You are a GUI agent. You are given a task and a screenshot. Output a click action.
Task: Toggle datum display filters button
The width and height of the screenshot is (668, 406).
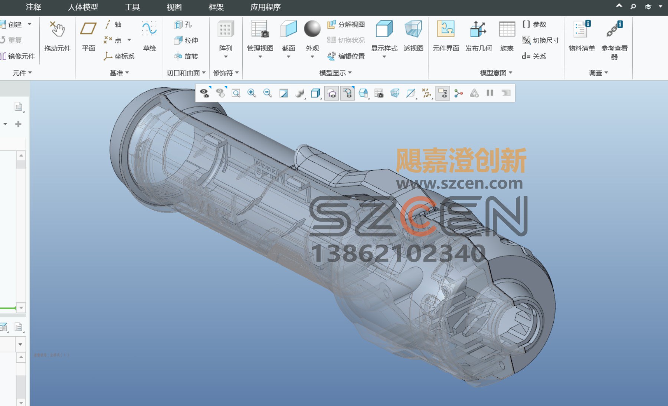(x=426, y=93)
